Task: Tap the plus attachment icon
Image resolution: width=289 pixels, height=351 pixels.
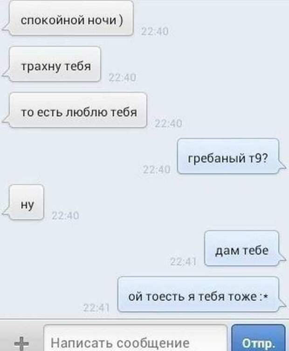Action: [x=21, y=343]
